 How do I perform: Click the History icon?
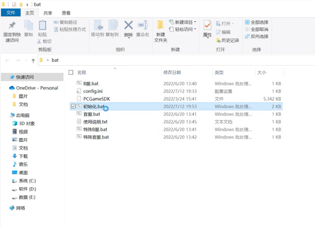pos(218,40)
